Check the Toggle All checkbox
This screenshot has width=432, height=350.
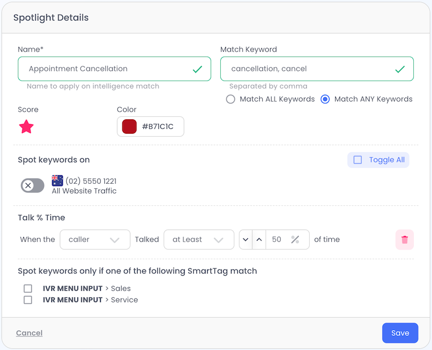pyautogui.click(x=358, y=160)
